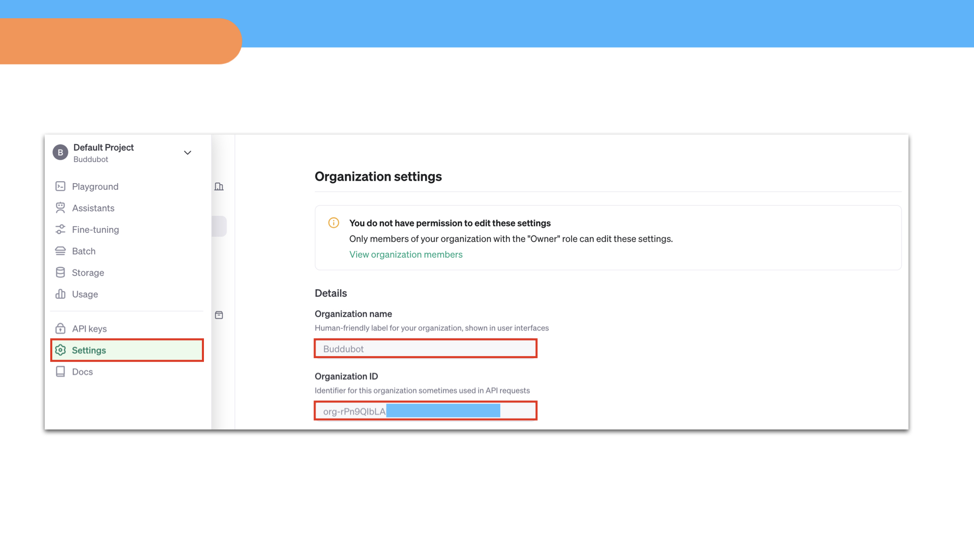Click the 'Only members of your organization' sentence
The image size is (974, 548).
[511, 238]
